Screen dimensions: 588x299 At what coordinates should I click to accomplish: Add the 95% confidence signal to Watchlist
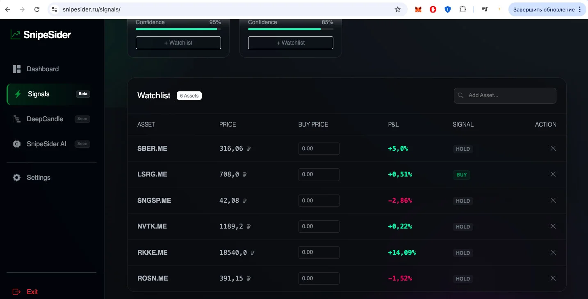click(x=178, y=43)
